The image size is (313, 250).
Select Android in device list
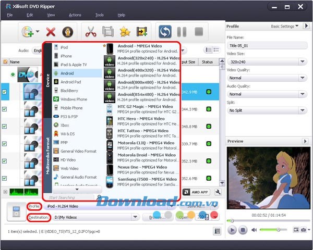tap(77, 73)
